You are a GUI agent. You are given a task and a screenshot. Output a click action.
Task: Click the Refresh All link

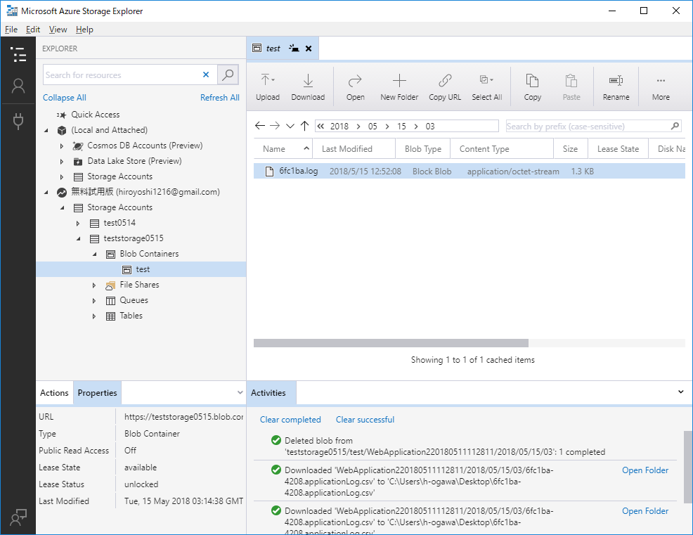pyautogui.click(x=220, y=98)
